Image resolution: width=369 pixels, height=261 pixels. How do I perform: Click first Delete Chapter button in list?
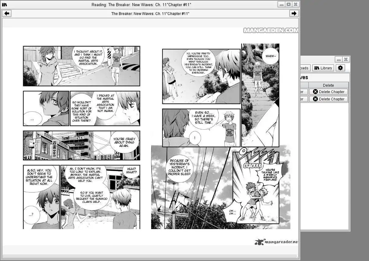point(329,92)
